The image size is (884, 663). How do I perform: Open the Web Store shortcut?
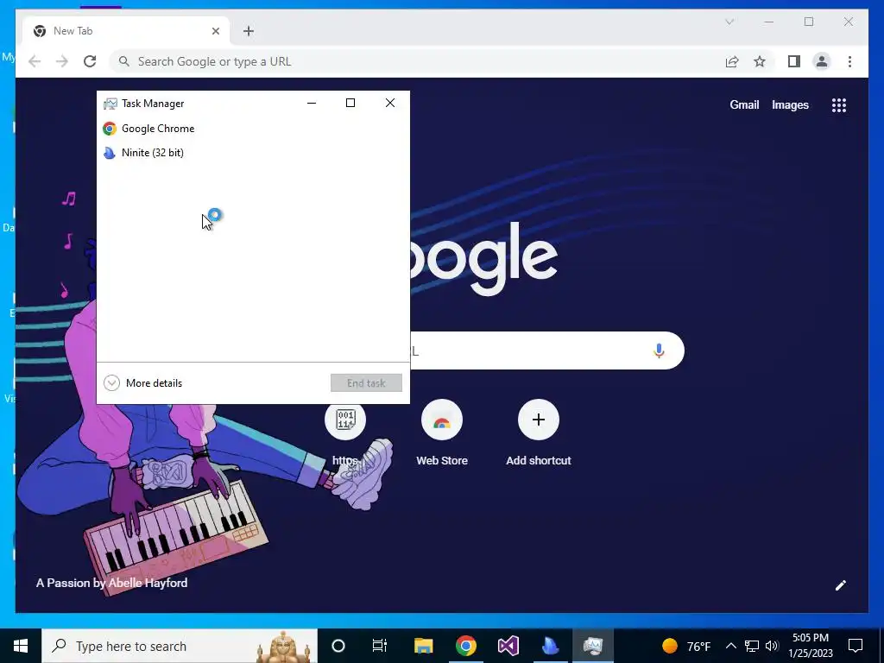click(441, 435)
